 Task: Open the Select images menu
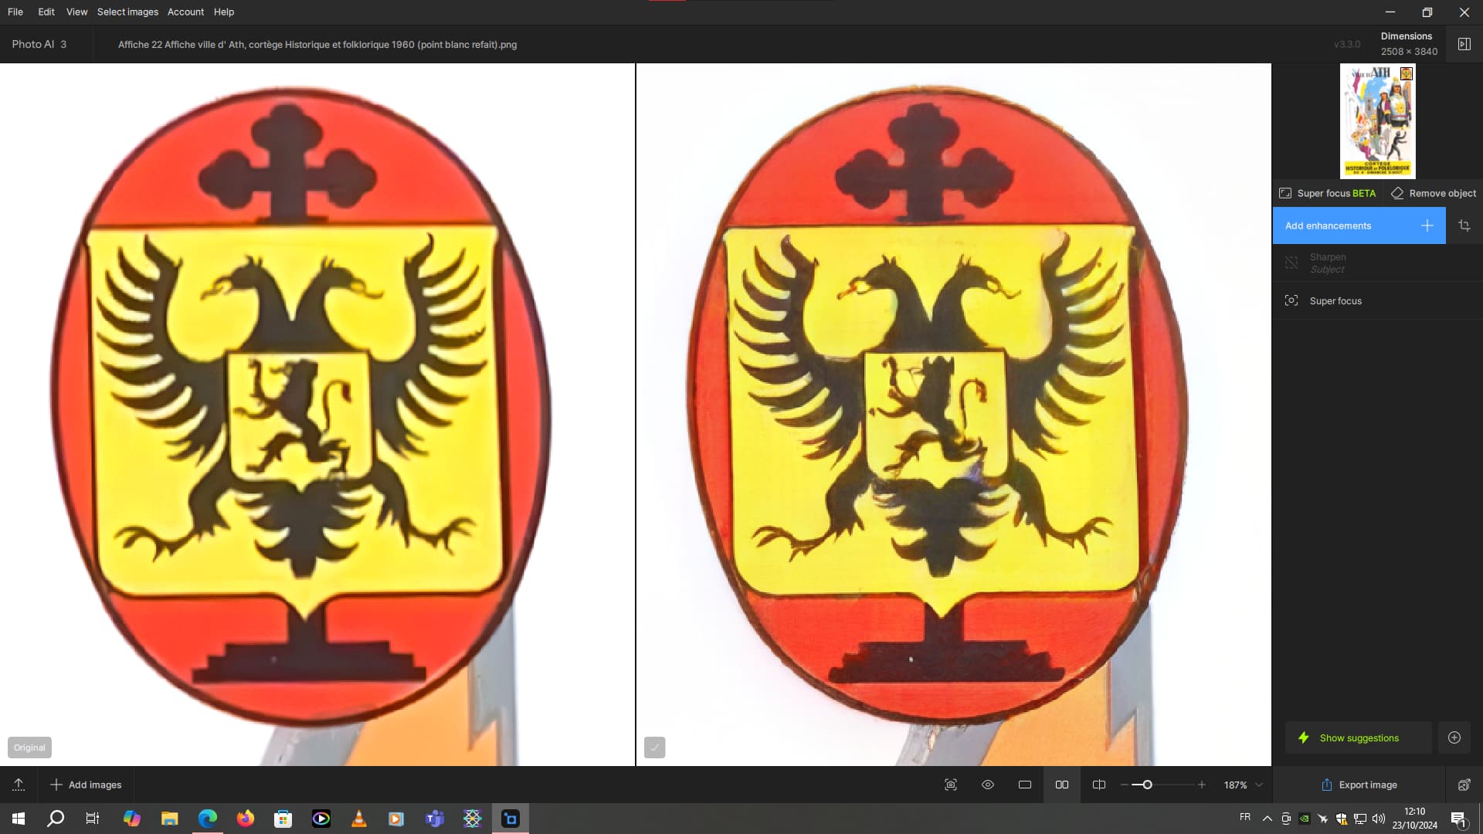pos(127,12)
